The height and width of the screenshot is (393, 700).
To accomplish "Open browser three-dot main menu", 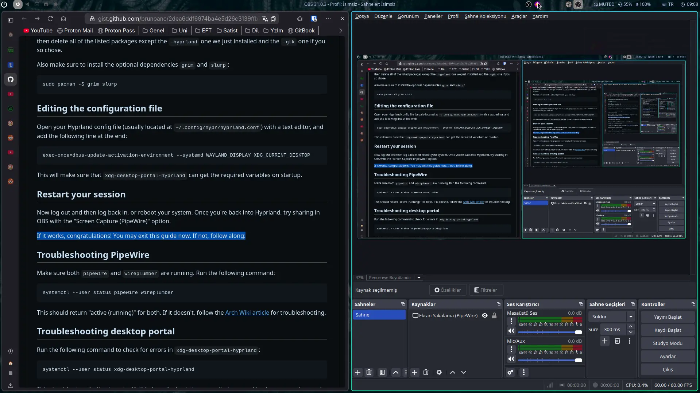I will click(328, 19).
